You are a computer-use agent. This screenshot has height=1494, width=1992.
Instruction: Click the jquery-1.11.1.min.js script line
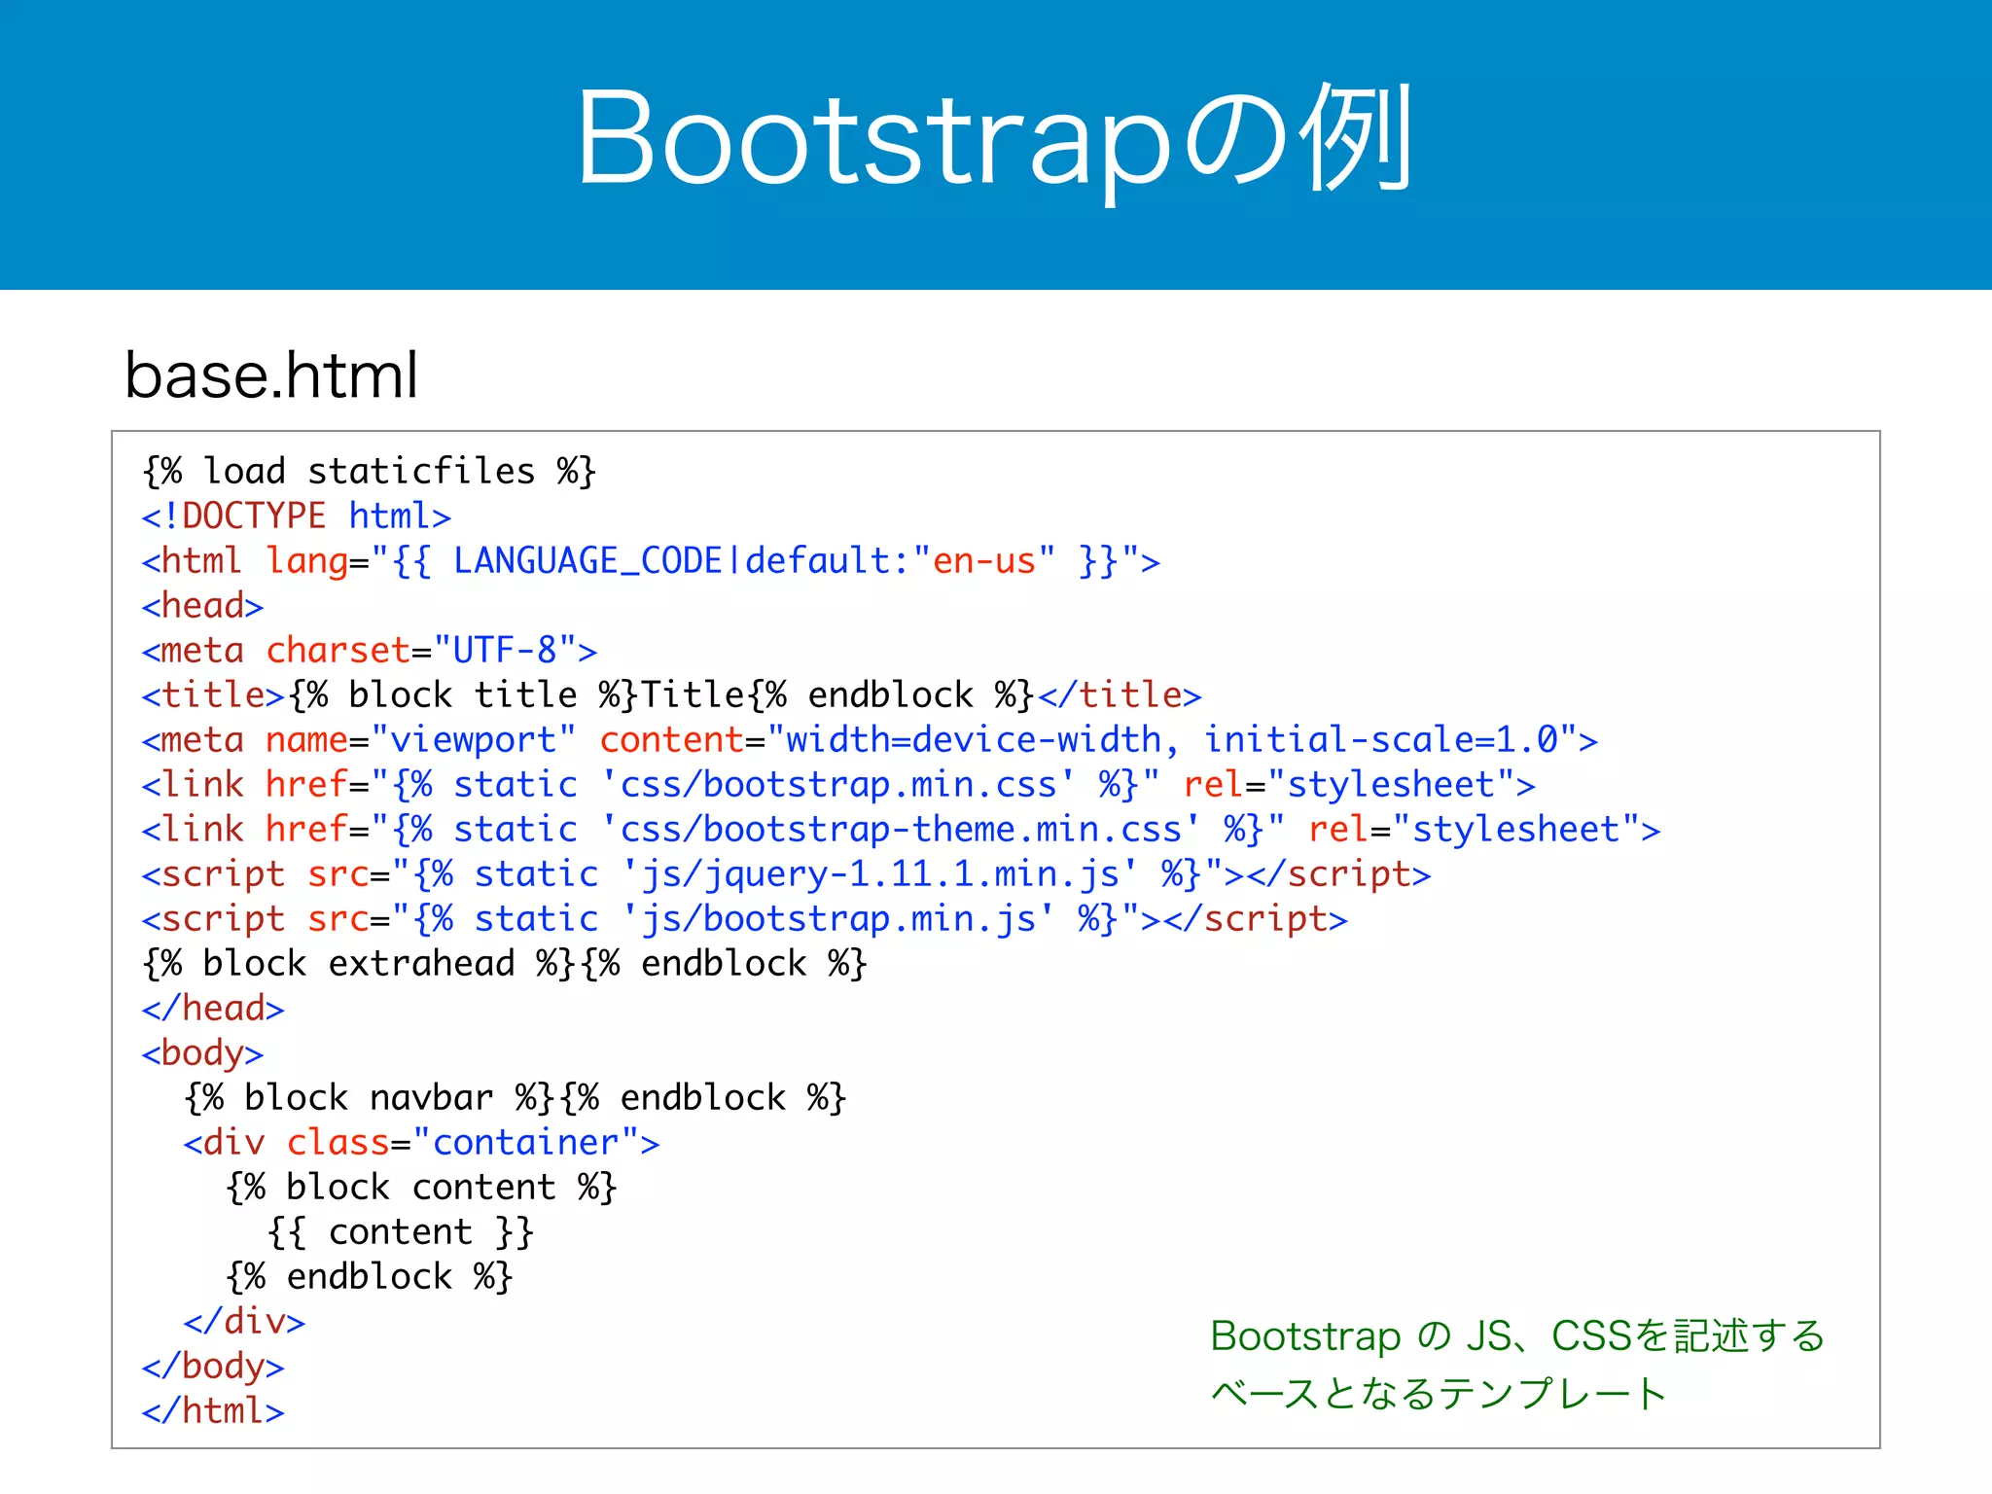pyautogui.click(x=787, y=874)
